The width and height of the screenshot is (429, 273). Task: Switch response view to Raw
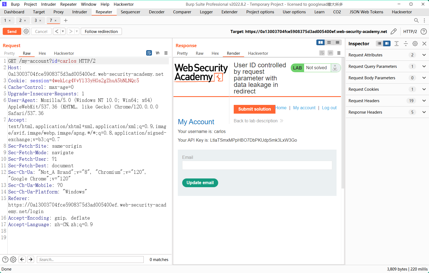[x=200, y=53]
